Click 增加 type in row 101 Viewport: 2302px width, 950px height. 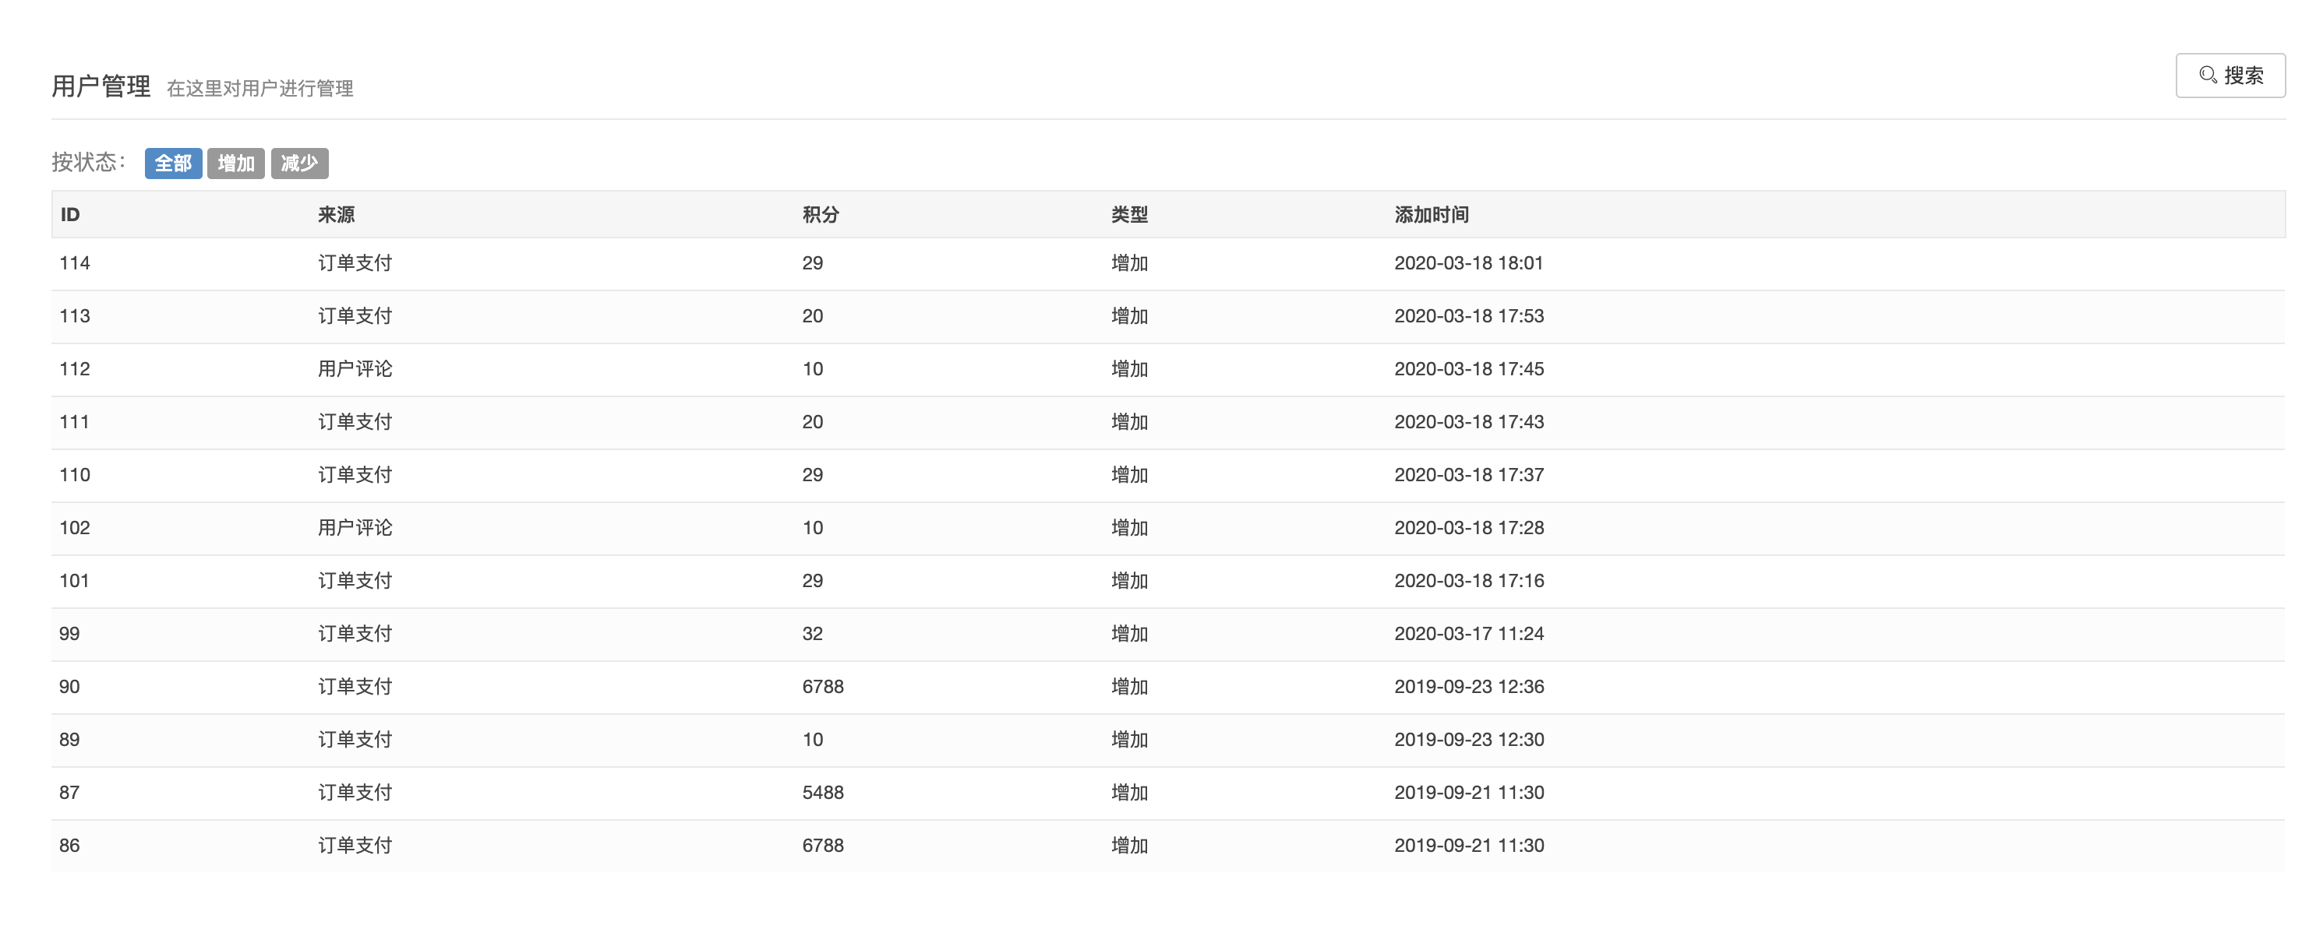pos(1129,581)
